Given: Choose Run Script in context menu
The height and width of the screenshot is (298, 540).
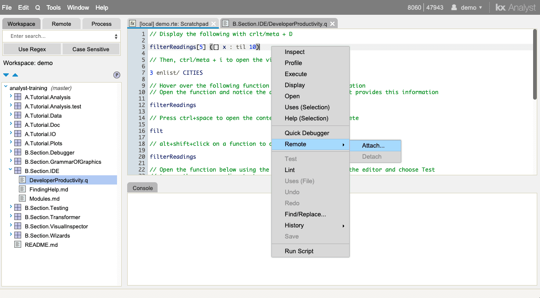Looking at the screenshot, I should pyautogui.click(x=310, y=251).
